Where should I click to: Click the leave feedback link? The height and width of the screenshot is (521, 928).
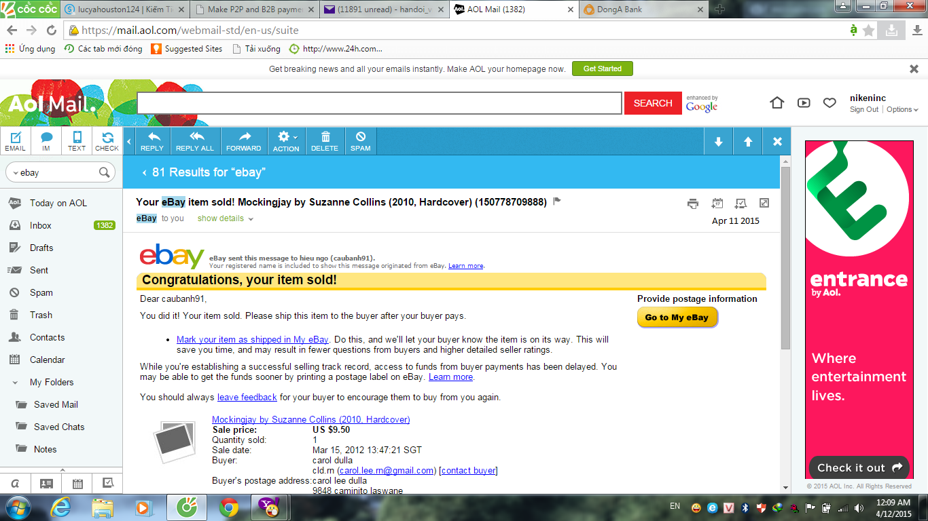pyautogui.click(x=247, y=398)
